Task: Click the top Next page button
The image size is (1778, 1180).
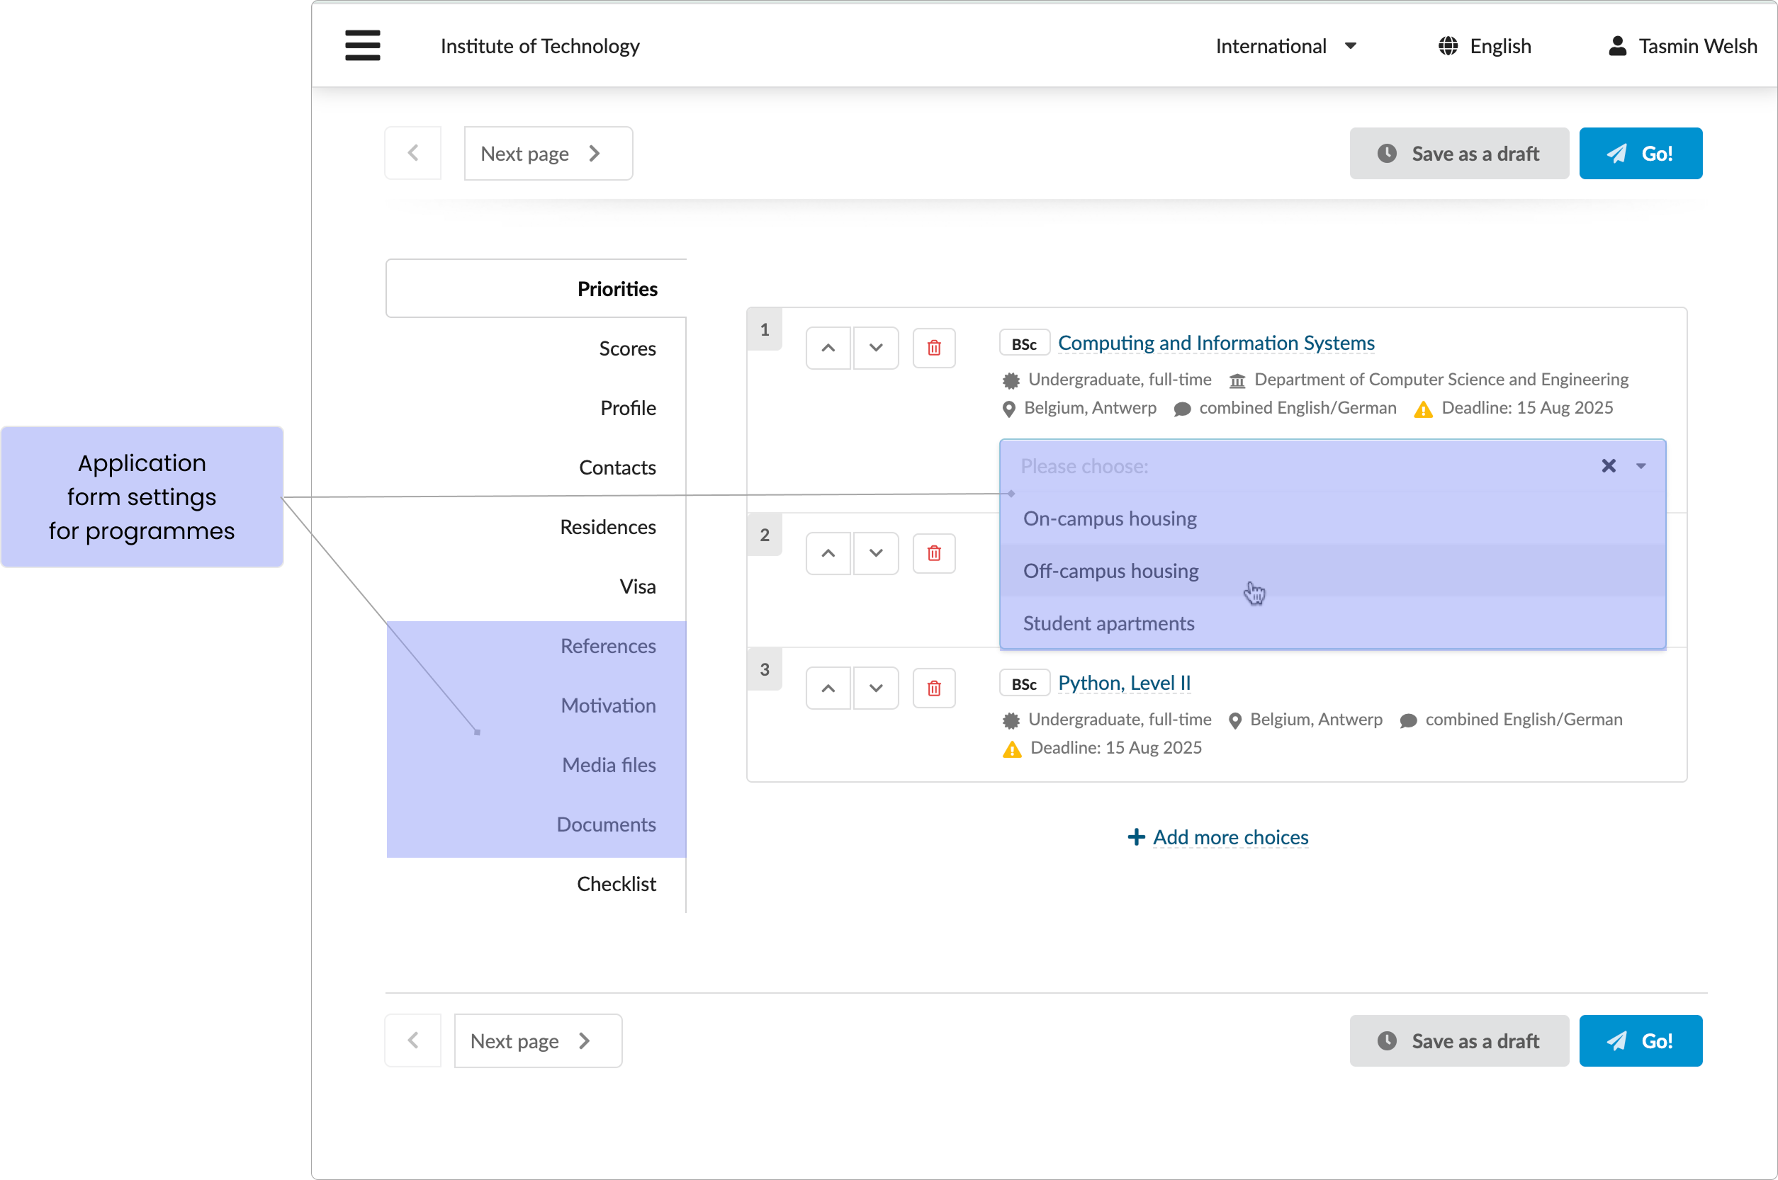Action: click(548, 154)
